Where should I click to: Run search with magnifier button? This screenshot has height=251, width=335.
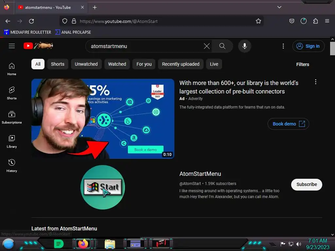[x=222, y=46]
